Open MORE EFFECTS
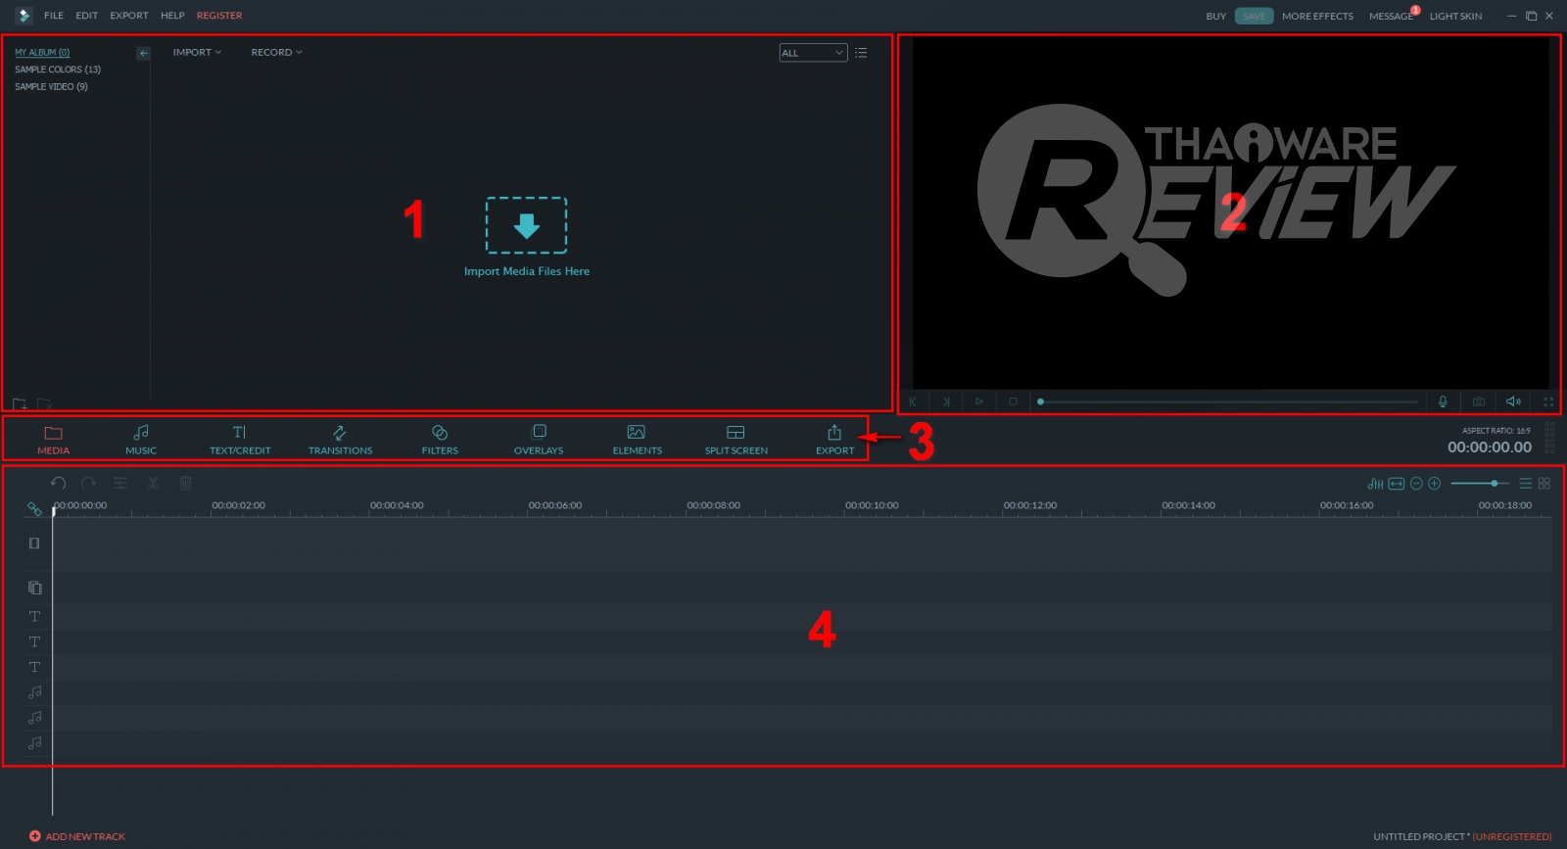This screenshot has width=1567, height=849. tap(1317, 17)
